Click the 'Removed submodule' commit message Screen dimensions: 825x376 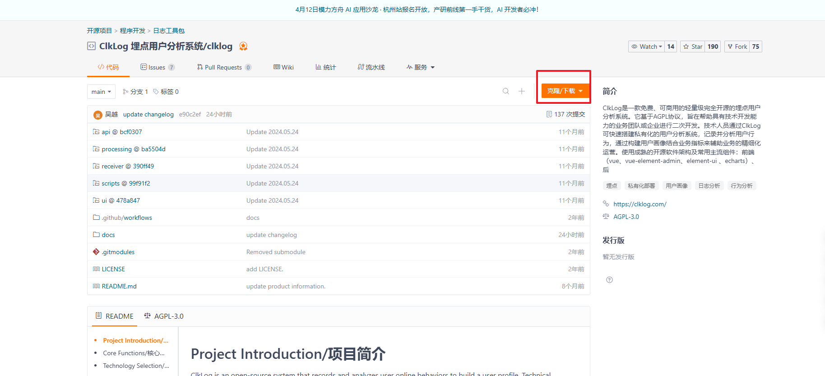[276, 252]
